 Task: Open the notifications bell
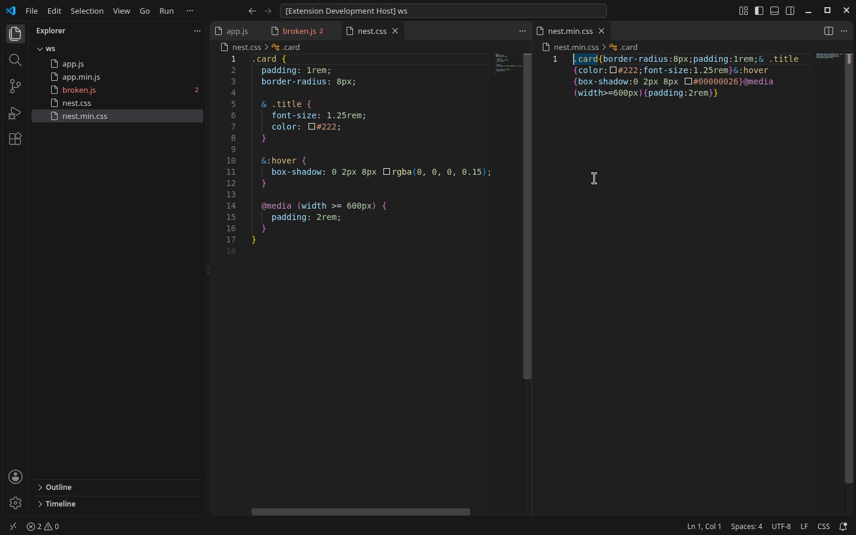[843, 527]
